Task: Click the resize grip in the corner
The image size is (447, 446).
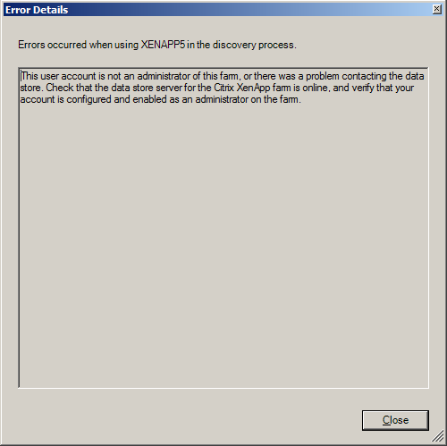Action: pyautogui.click(x=438, y=437)
